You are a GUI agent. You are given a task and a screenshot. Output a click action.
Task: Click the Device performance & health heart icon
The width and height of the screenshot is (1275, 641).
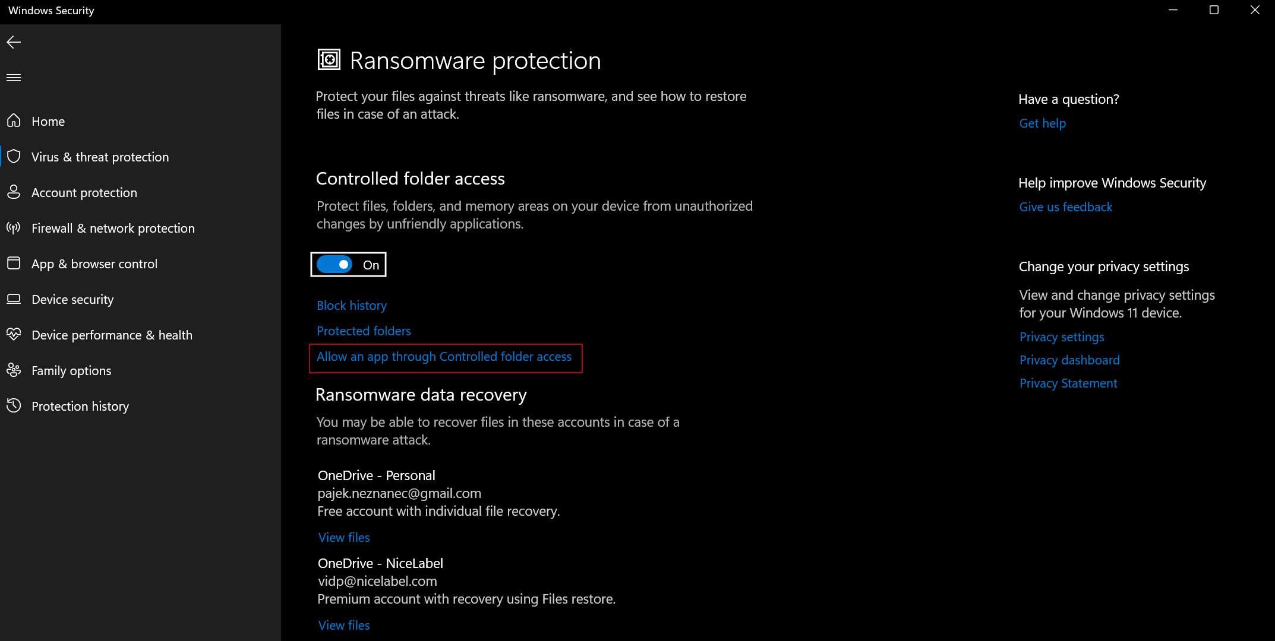(14, 335)
